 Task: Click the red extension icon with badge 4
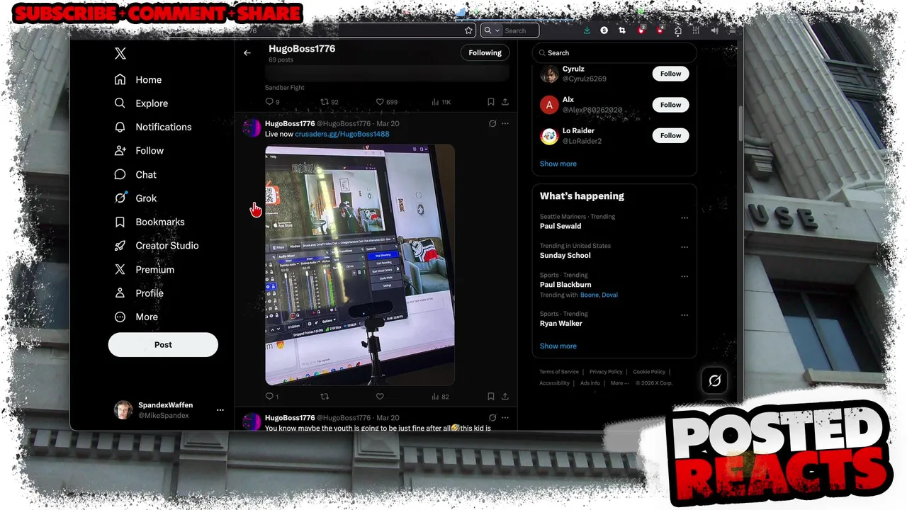tap(660, 30)
